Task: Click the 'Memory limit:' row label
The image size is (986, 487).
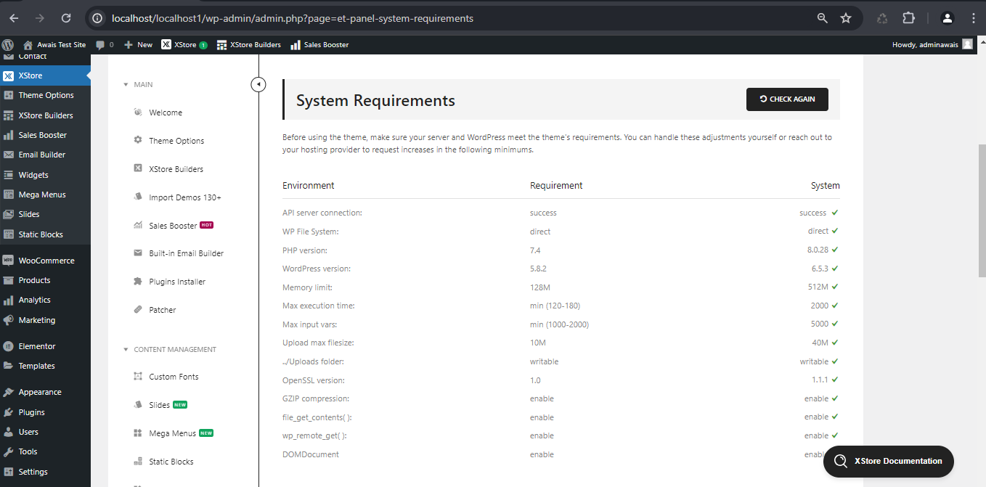Action: point(307,287)
